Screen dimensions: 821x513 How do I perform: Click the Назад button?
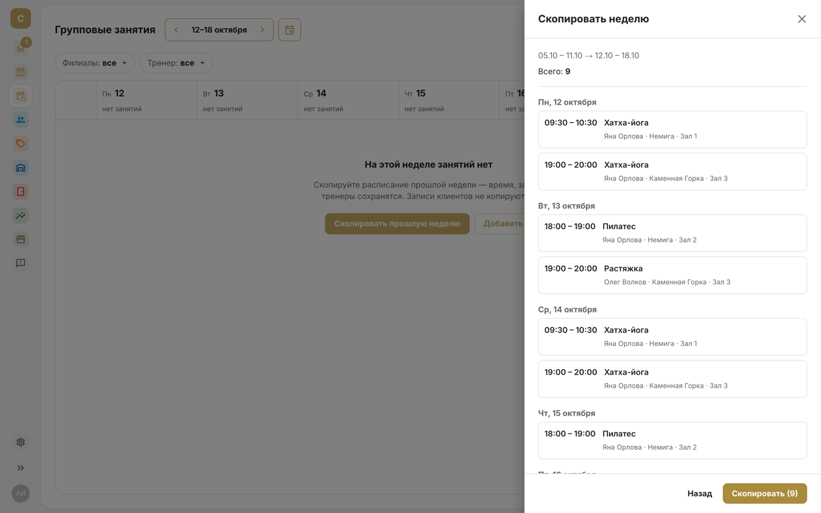pos(699,493)
